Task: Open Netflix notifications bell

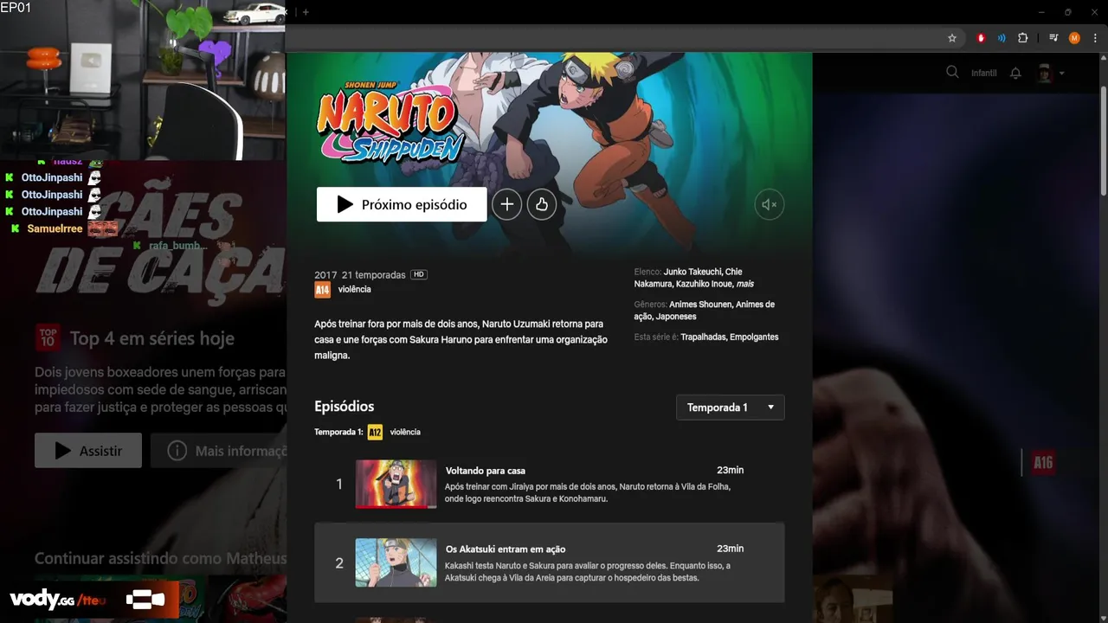Action: [x=1016, y=74]
